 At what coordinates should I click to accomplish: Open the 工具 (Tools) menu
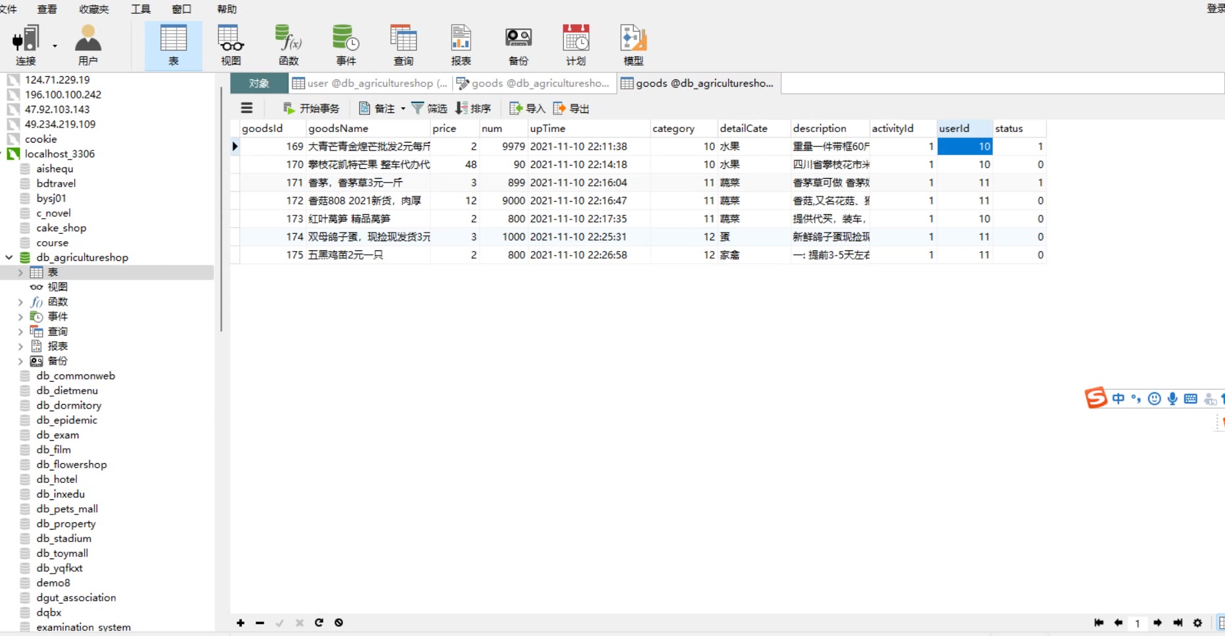(x=140, y=9)
